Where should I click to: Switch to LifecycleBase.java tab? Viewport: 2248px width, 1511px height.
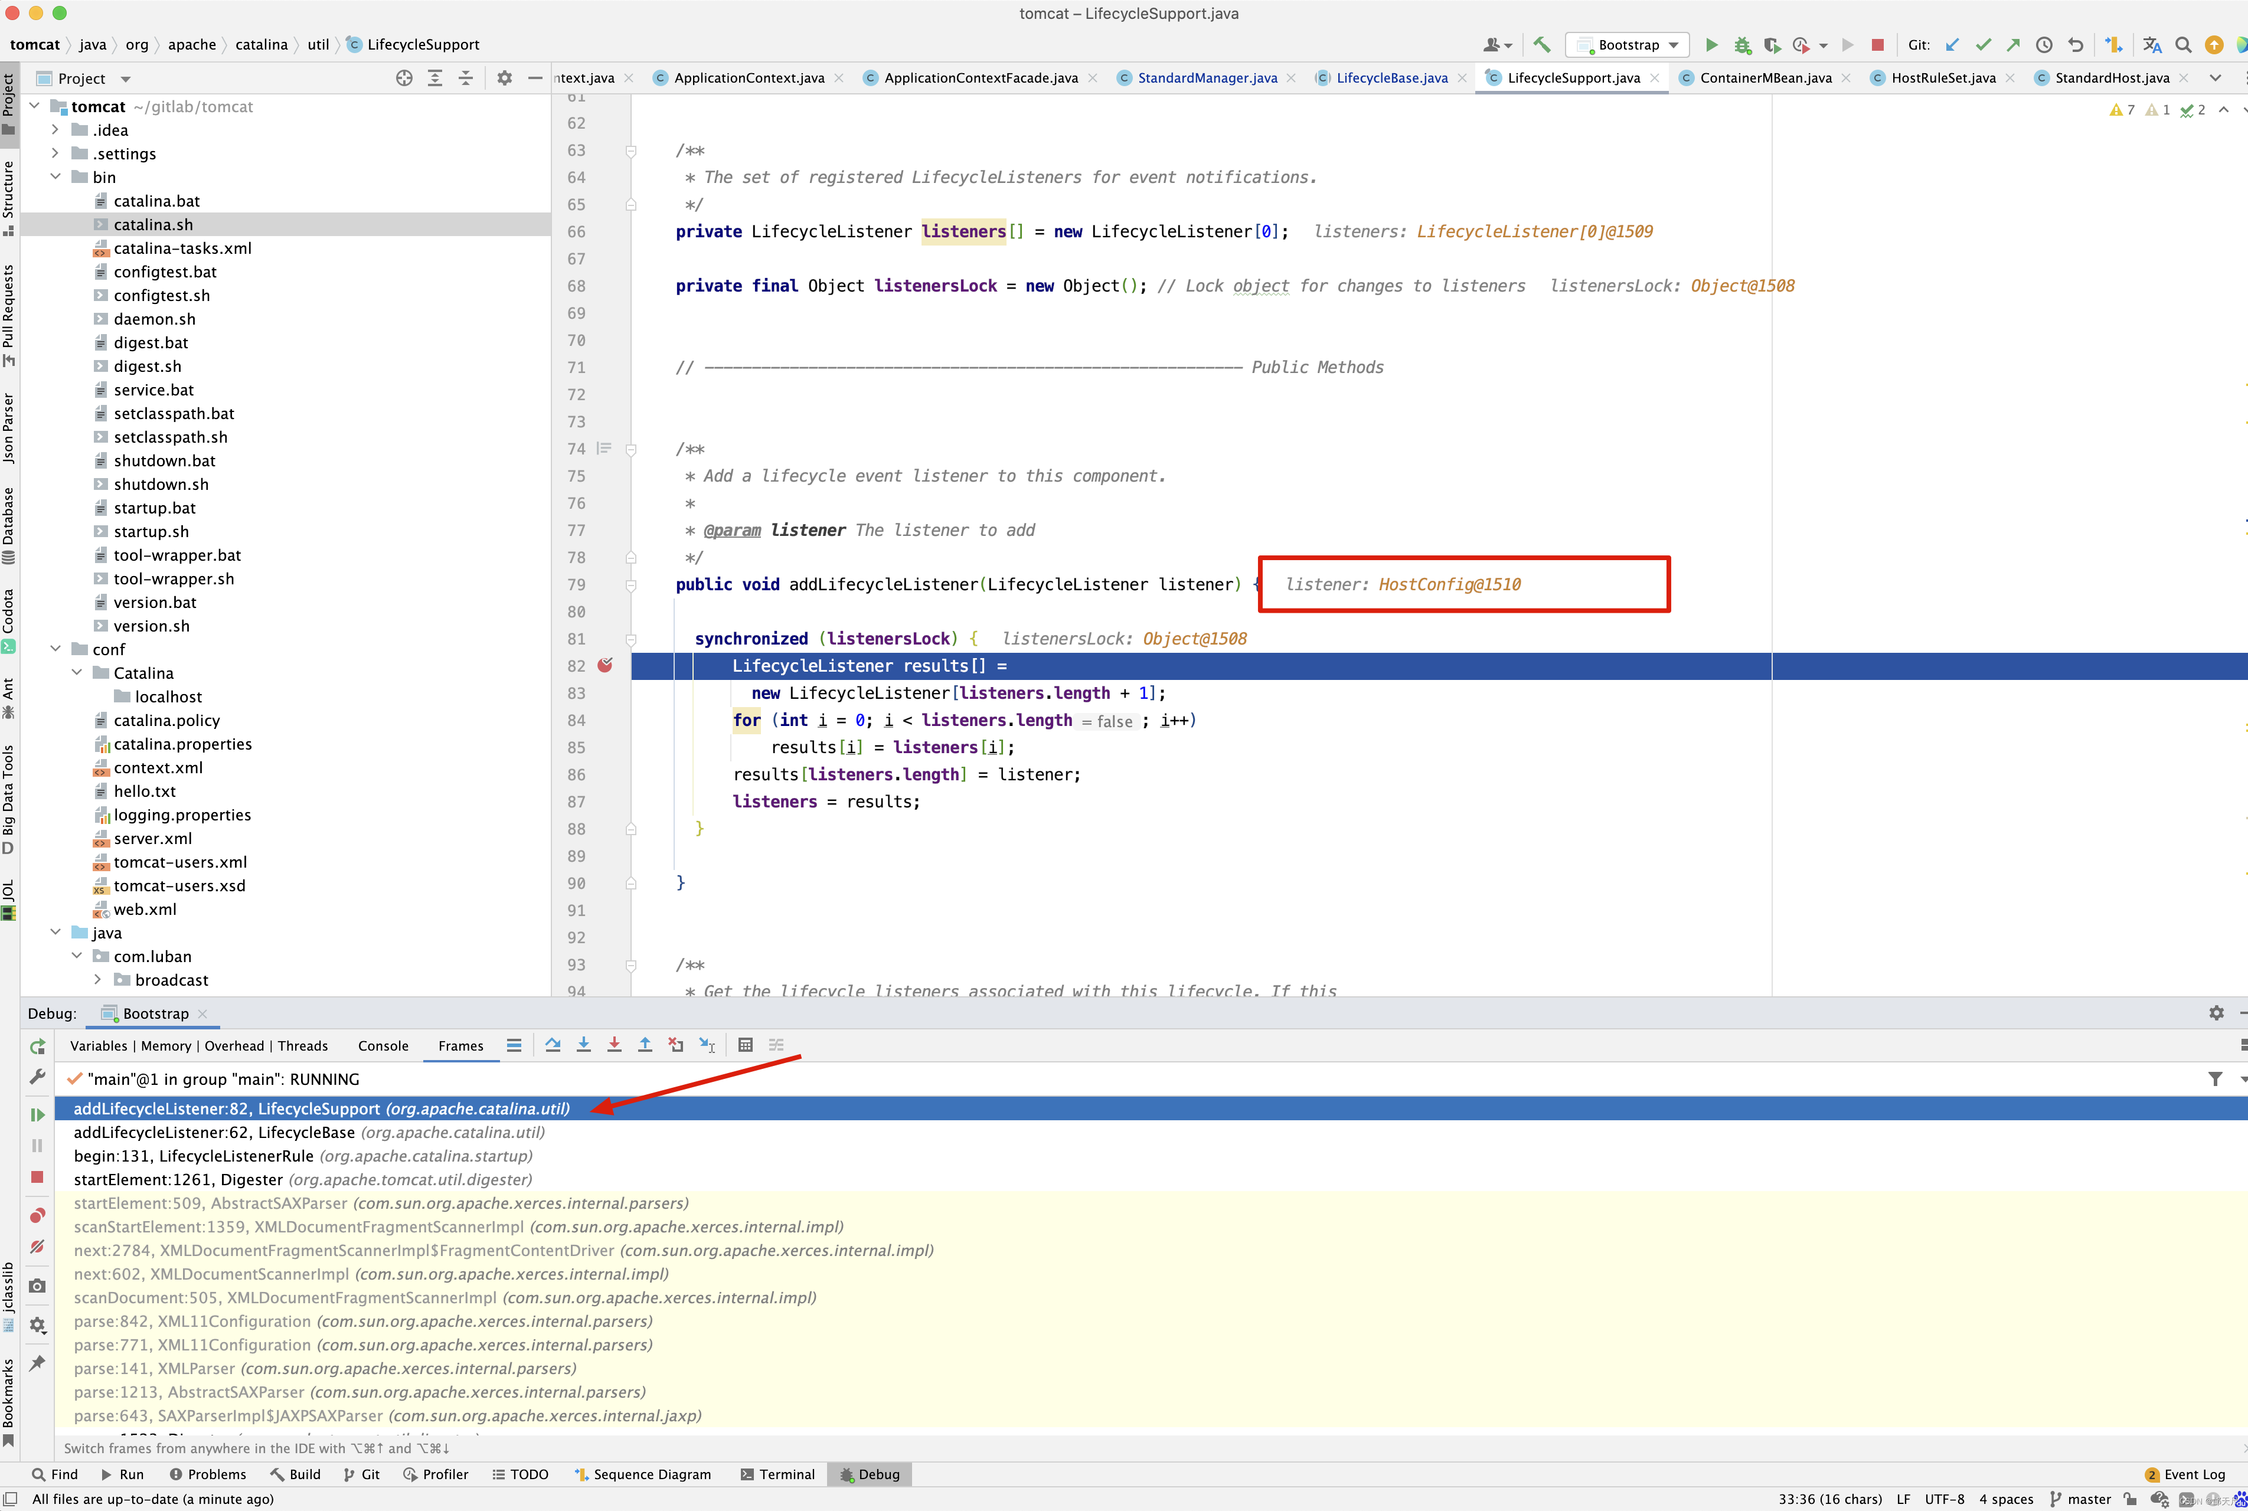[1391, 78]
